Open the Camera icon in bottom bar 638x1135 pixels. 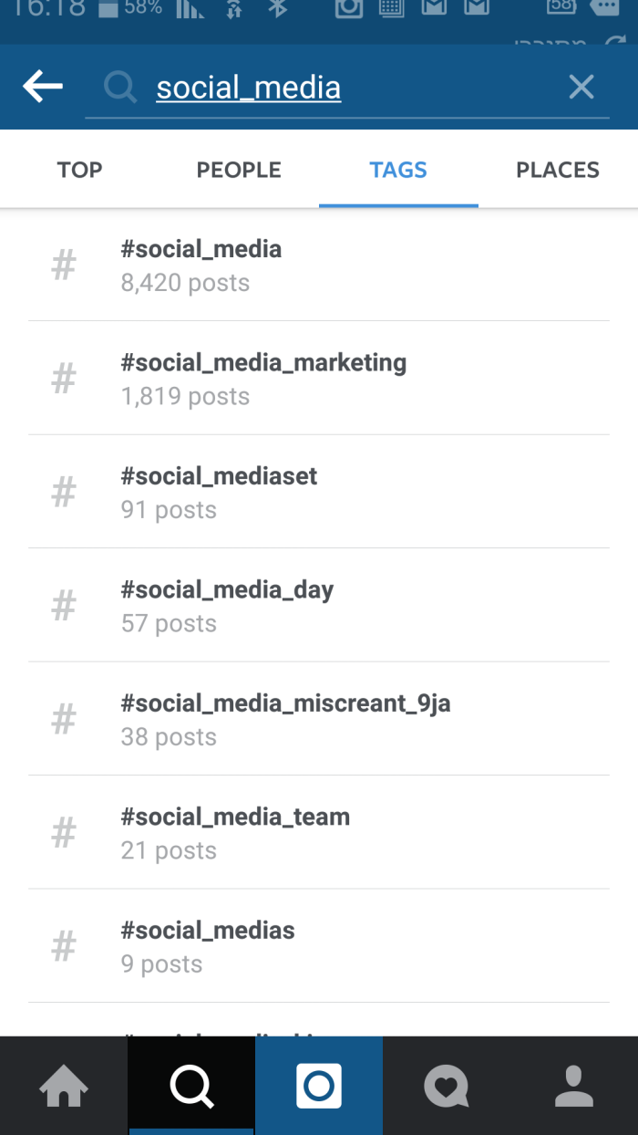coord(319,1086)
